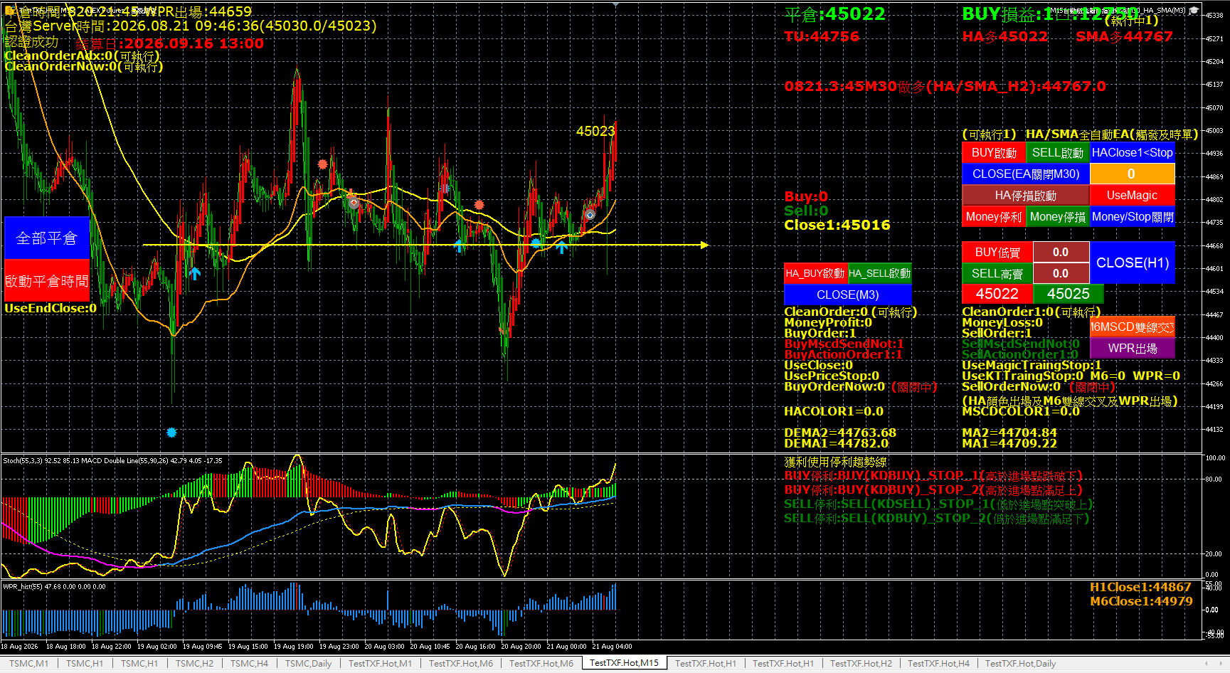Viewport: 1230px width, 673px height.
Task: Click the 全部平倉 blue button
Action: [46, 238]
